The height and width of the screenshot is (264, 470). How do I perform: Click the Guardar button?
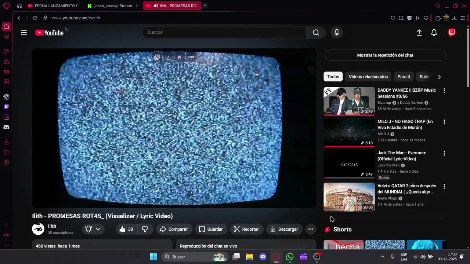click(x=211, y=229)
